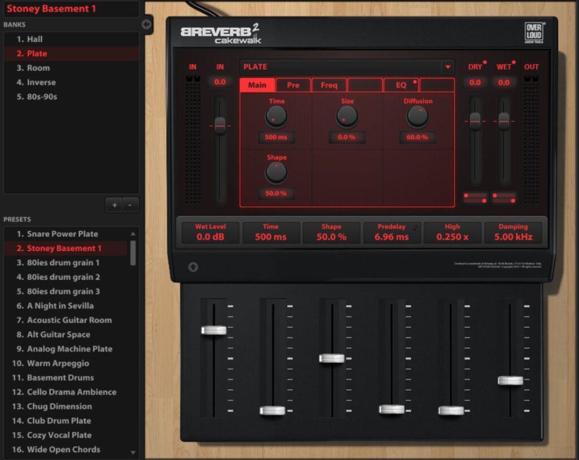Click the Predelay 6.96 ms slot
This screenshot has height=460, width=579.
[x=392, y=233]
